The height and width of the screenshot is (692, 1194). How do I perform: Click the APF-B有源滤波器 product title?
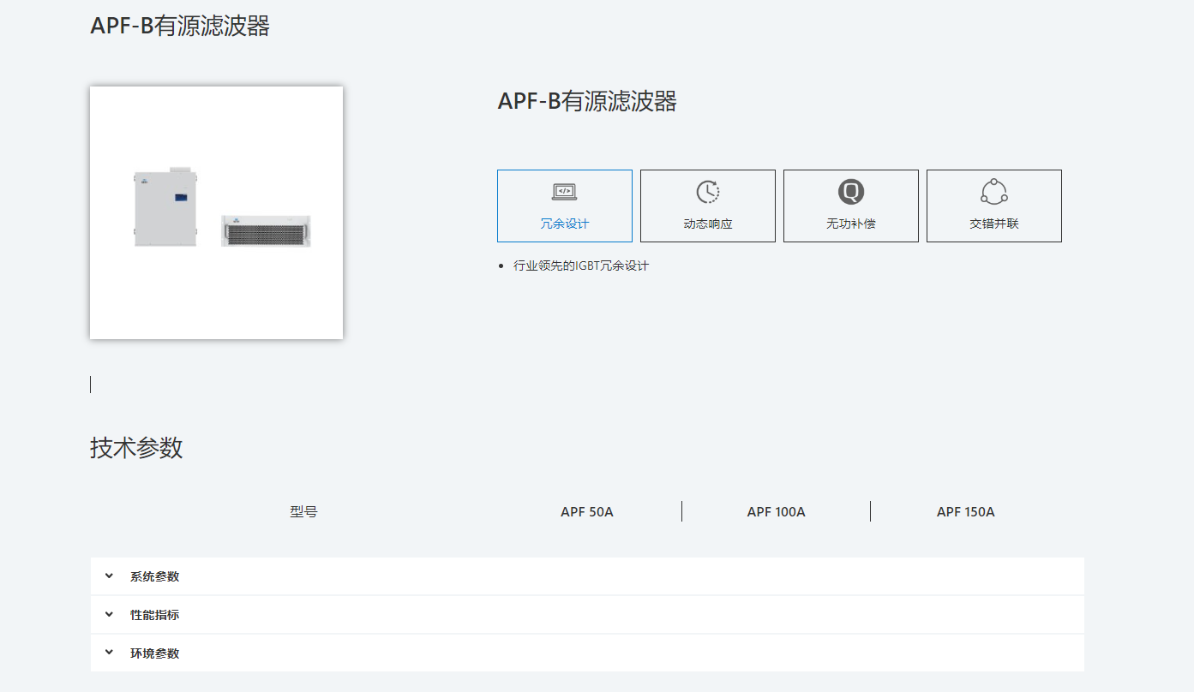coord(586,101)
